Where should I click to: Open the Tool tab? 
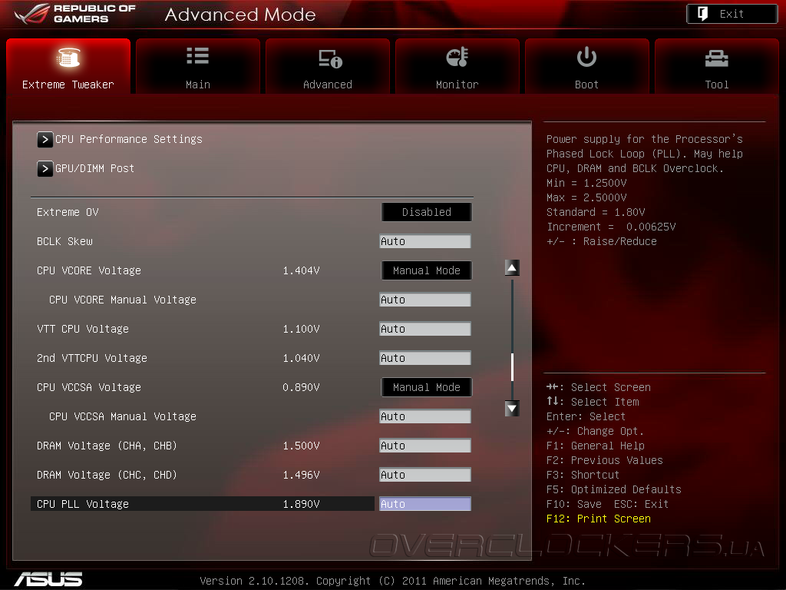pyautogui.click(x=717, y=66)
